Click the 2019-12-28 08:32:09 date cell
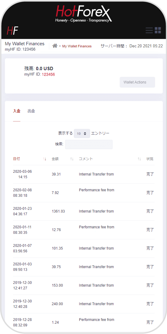This screenshot has height=334, width=167. coord(22,322)
